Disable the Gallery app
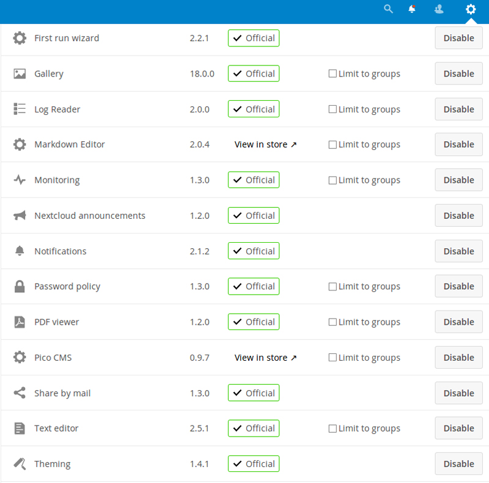The width and height of the screenshot is (489, 483). 458,73
